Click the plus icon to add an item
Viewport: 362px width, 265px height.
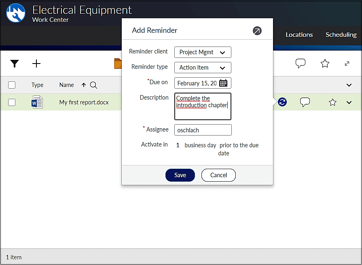(x=36, y=64)
